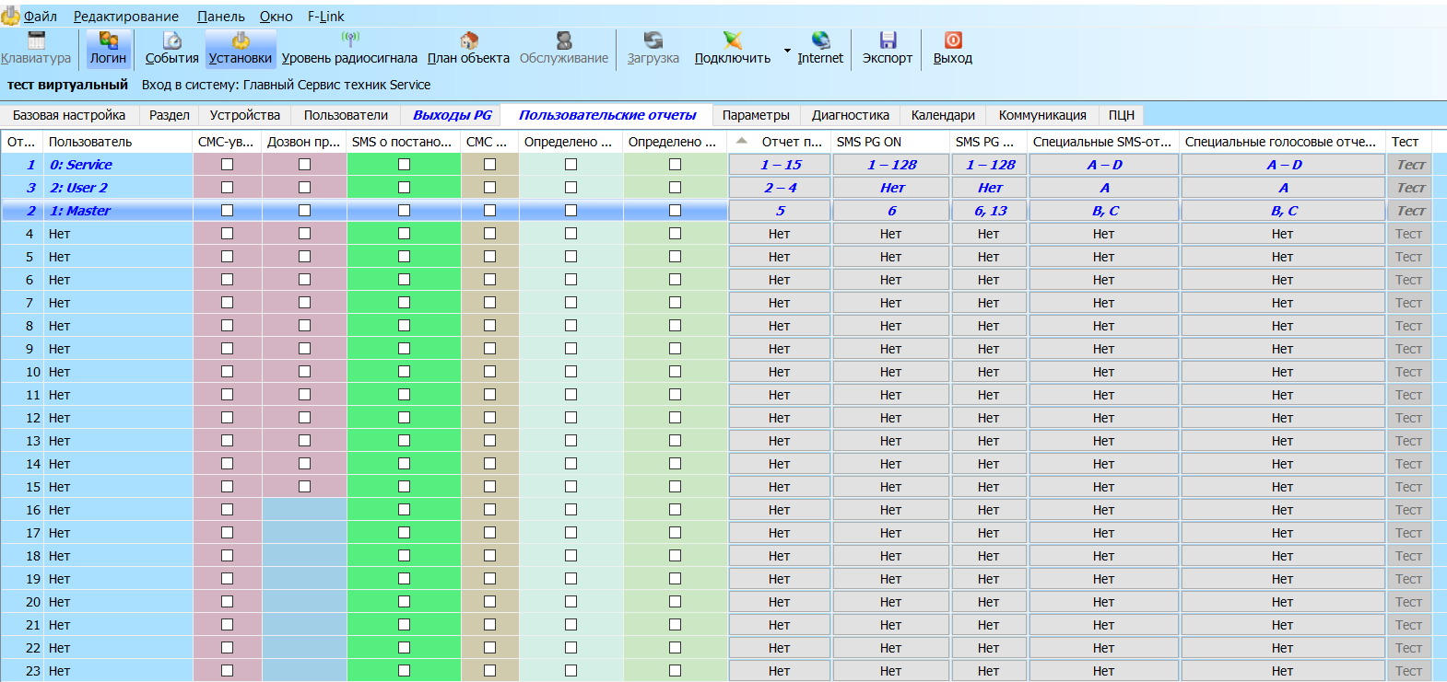Screen dimensions: 1447x682
Task: Open Уровень радиосигнала signal level
Action: coord(349,48)
